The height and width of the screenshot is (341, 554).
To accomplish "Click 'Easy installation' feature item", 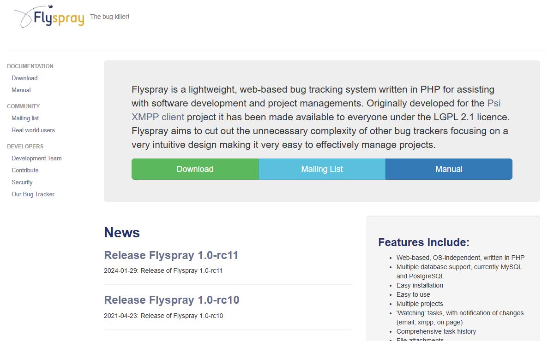I will click(x=420, y=285).
